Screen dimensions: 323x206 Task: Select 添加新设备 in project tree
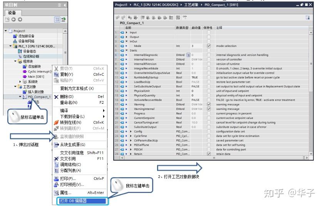(x=26, y=36)
